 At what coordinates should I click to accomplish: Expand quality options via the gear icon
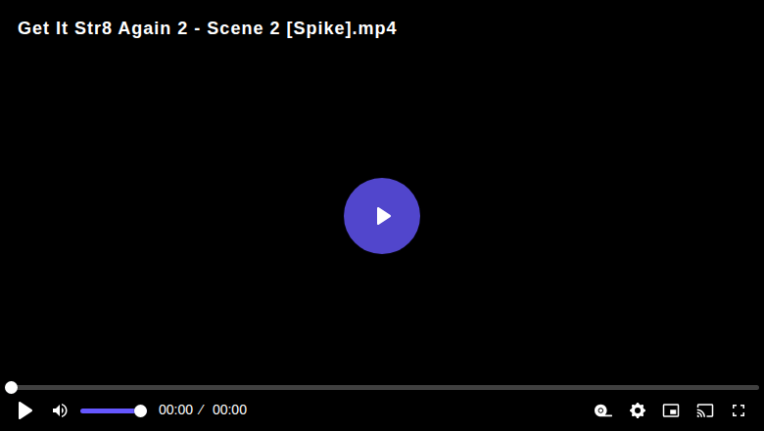[x=638, y=410]
